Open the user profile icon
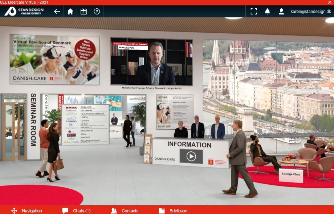The width and height of the screenshot is (334, 214). (x=281, y=12)
